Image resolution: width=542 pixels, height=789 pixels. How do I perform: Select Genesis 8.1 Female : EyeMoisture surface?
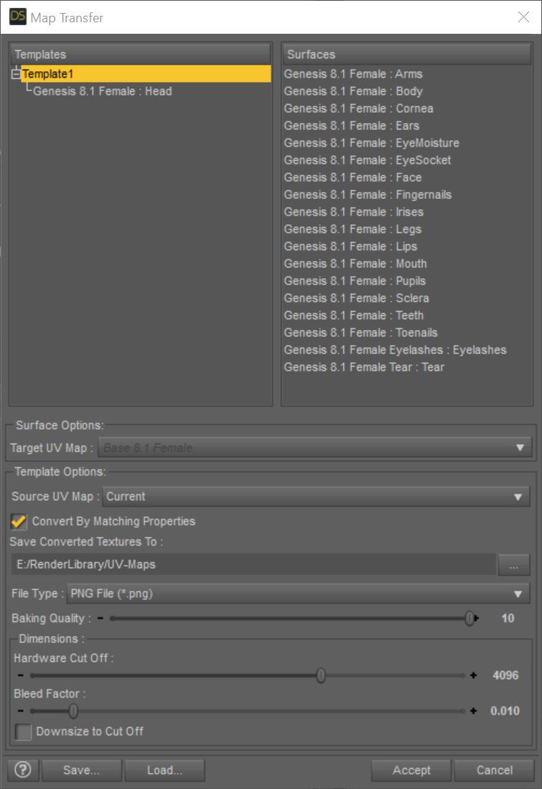[x=372, y=143]
